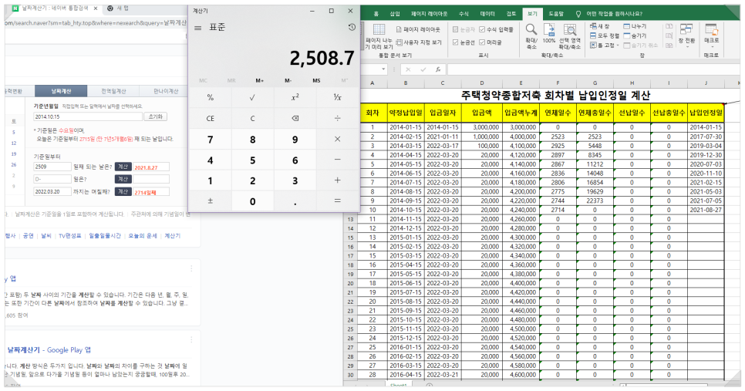The image size is (745, 391).
Task: Click the minus operator key
Action: pos(337,160)
